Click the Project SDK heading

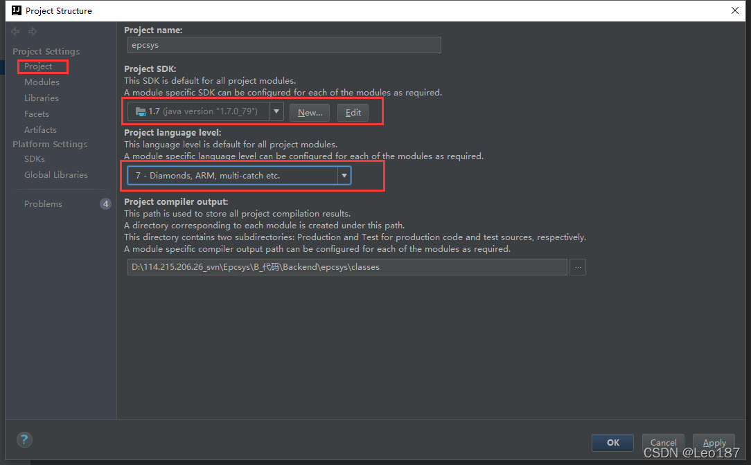point(150,69)
